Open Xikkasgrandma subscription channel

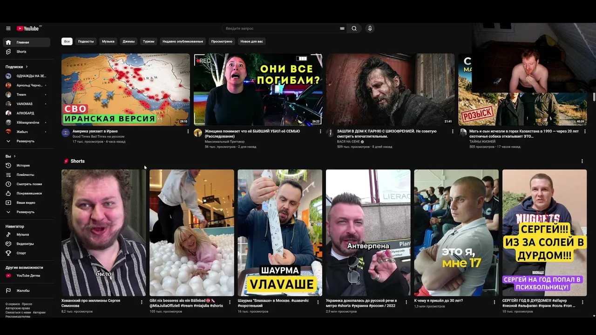27,122
